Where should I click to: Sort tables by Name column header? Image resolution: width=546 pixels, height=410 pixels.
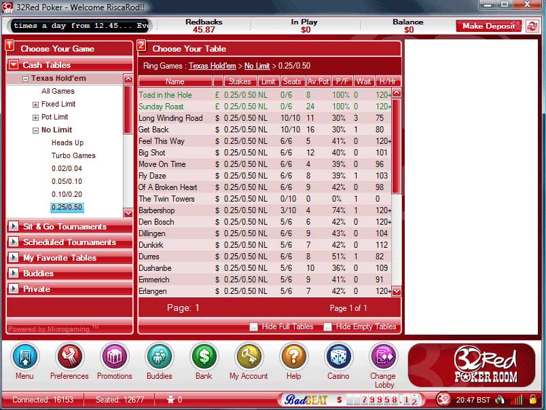(175, 81)
